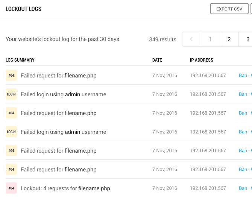
Task: Ban the IP in the second failed login row
Action: pyautogui.click(x=243, y=132)
